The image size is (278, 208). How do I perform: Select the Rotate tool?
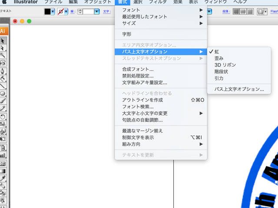tap(3, 117)
